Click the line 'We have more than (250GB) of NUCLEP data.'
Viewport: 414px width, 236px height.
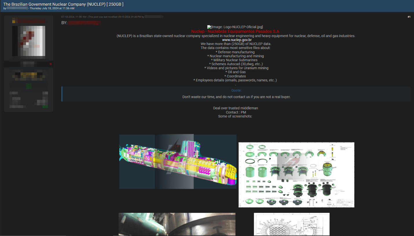236,44
